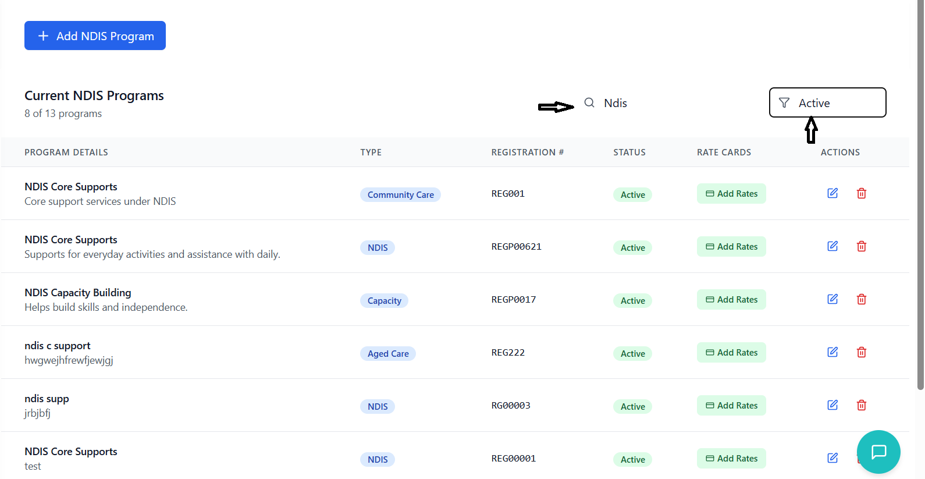Screen dimensions: 925x479
Task: Edit the REG001 NDIS Core Supports program
Action: pos(832,193)
